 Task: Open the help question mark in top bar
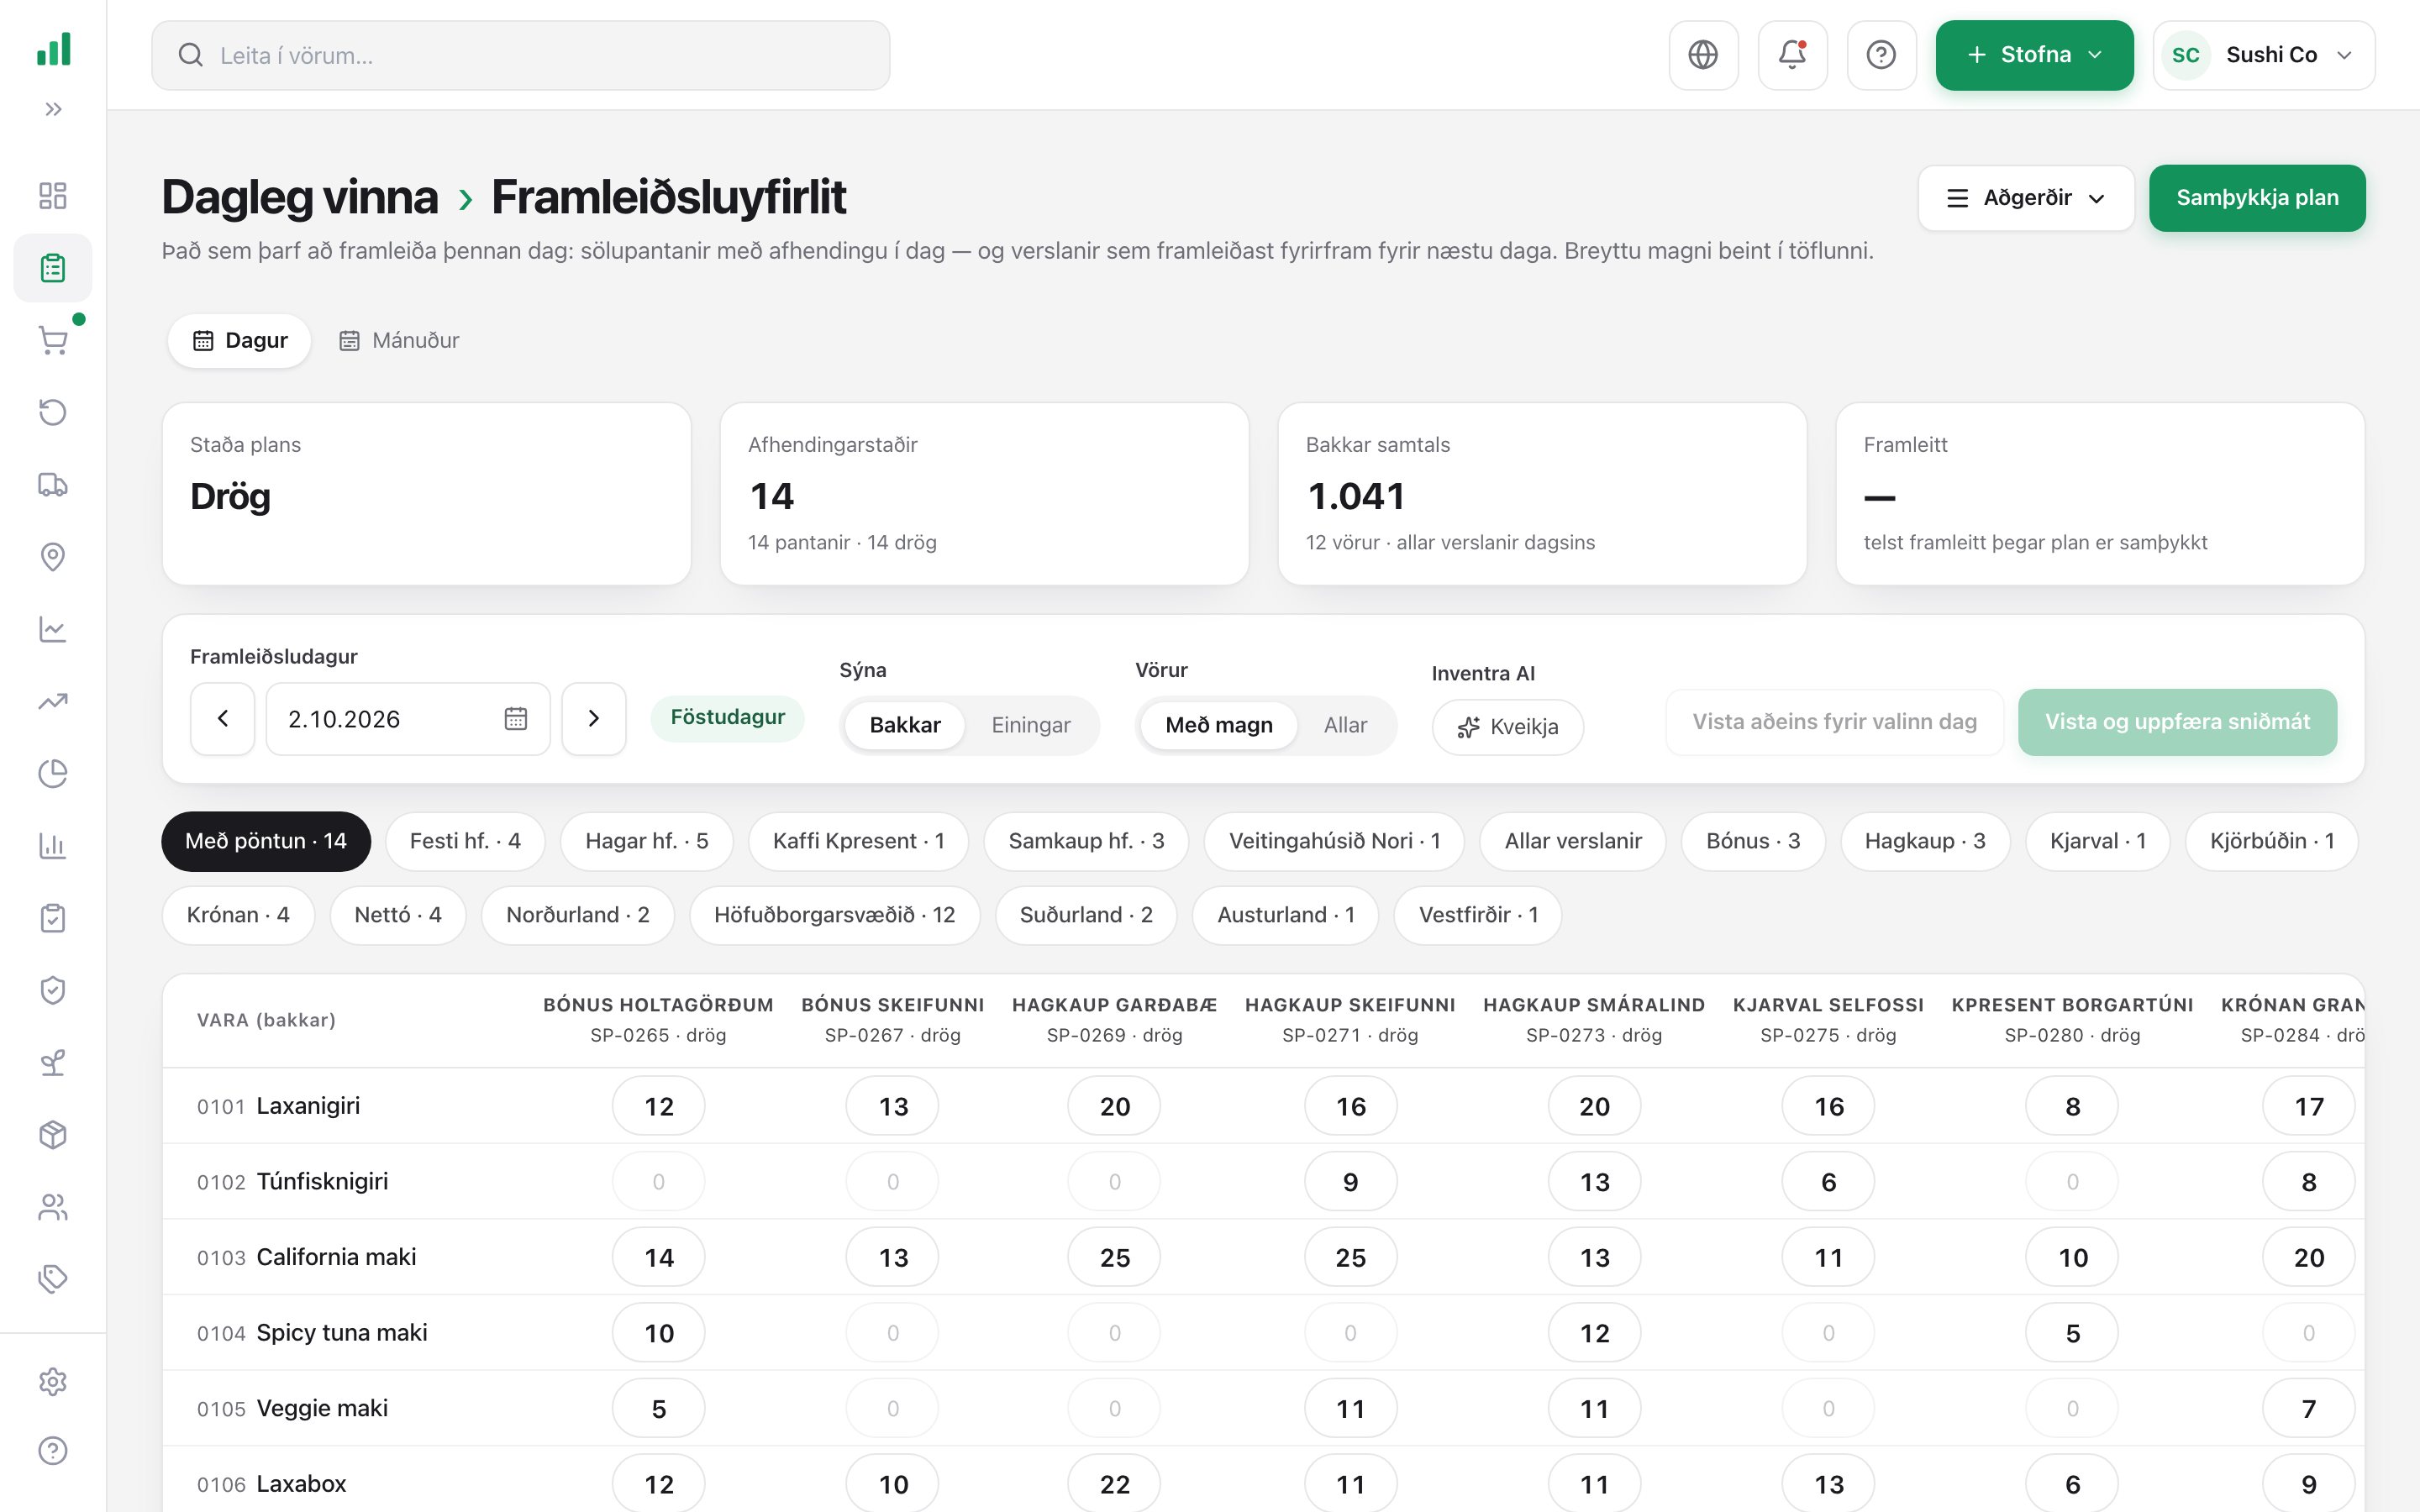click(1881, 55)
